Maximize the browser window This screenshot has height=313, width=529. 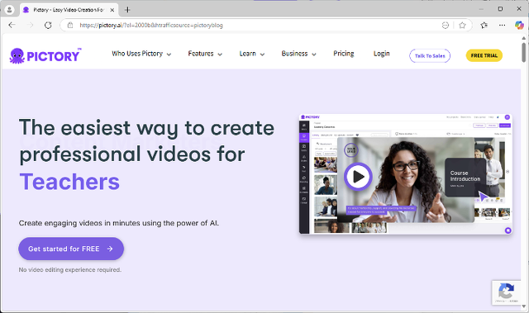point(500,9)
